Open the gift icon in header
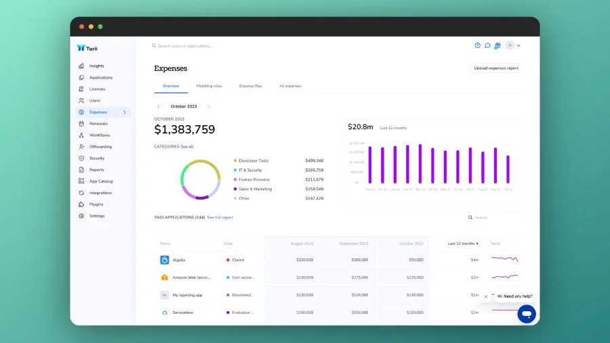Viewport: 610px width, 343px height. tap(497, 45)
